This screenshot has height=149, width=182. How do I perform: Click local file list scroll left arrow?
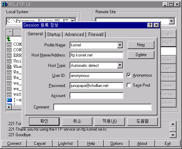(x=9, y=107)
